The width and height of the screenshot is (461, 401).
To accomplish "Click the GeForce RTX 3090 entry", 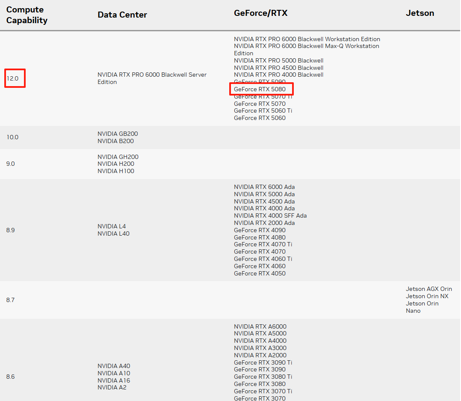I will pyautogui.click(x=260, y=369).
